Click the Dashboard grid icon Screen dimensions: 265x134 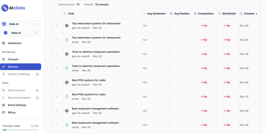pyautogui.click(x=4, y=43)
